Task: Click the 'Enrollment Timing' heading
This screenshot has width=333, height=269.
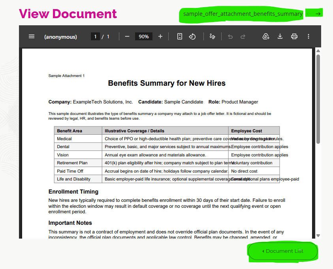Action: click(x=73, y=192)
